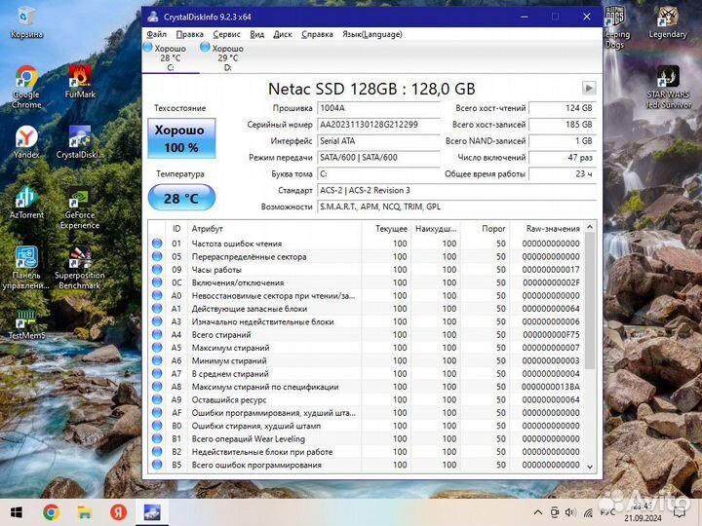The height and width of the screenshot is (526, 702).
Task: Click the serial number field
Action: [378, 125]
